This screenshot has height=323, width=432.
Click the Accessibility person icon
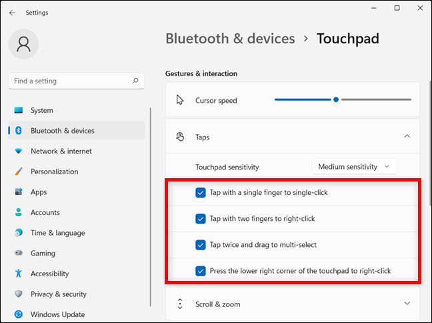pyautogui.click(x=19, y=274)
